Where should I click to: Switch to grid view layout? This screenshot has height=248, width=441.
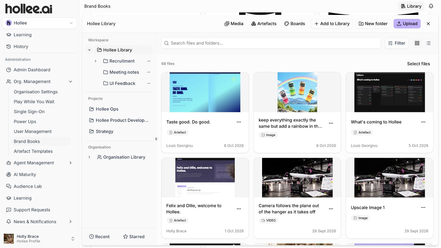click(x=417, y=43)
